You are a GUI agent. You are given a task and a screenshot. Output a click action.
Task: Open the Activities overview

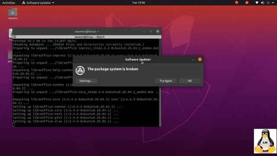[9, 3]
